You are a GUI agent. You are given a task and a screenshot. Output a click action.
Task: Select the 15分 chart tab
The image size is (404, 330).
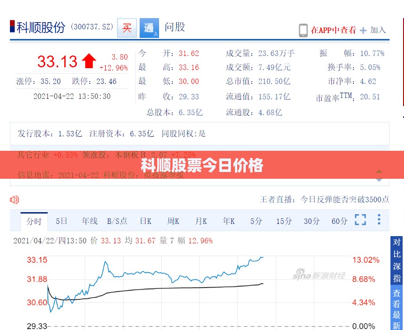click(284, 221)
